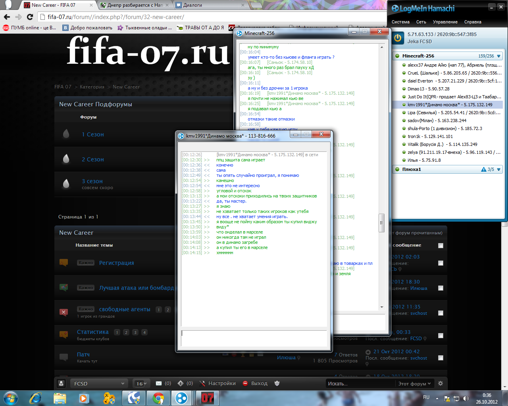
Task: Select peer Vitalik (Боруcія Д.) in Hamachi
Action: [447, 144]
